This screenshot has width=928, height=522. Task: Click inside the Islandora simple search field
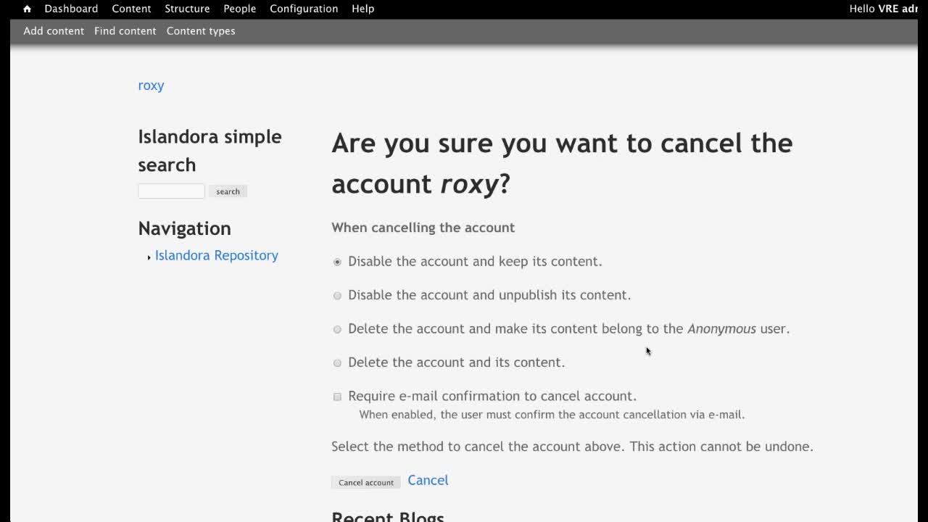click(x=171, y=191)
